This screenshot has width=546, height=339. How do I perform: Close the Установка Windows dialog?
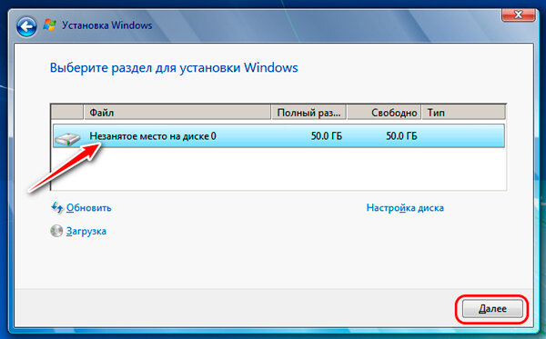(x=518, y=15)
